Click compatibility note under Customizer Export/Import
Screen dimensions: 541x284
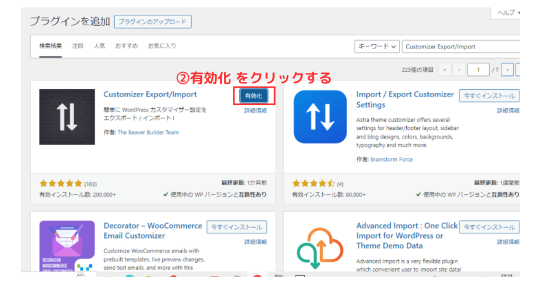pos(214,195)
